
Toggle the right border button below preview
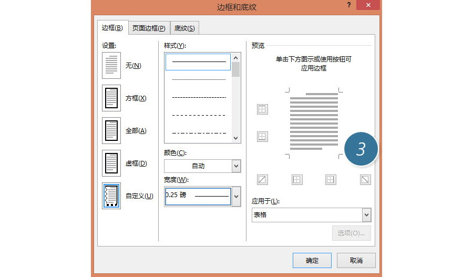[331, 180]
